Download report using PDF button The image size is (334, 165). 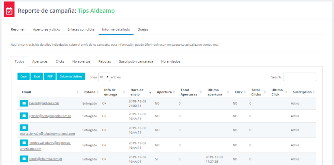pyautogui.click(x=50, y=76)
